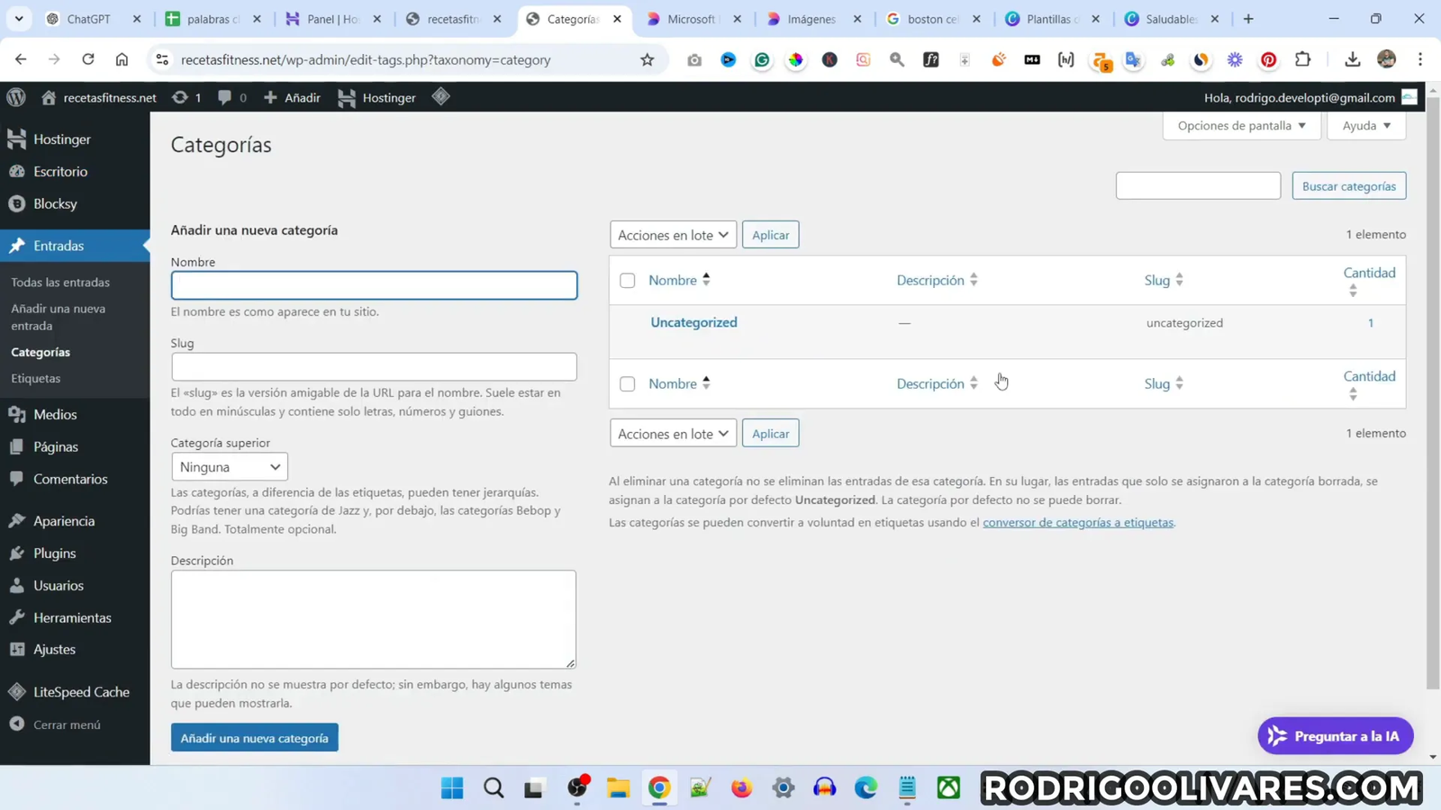The height and width of the screenshot is (810, 1441).
Task: Open comments via the speech bubble icon
Action: coord(225,98)
